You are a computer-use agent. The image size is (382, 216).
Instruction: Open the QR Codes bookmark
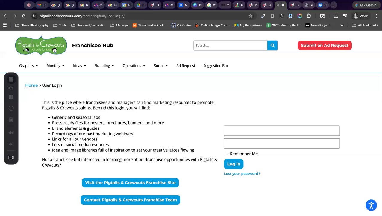click(181, 25)
